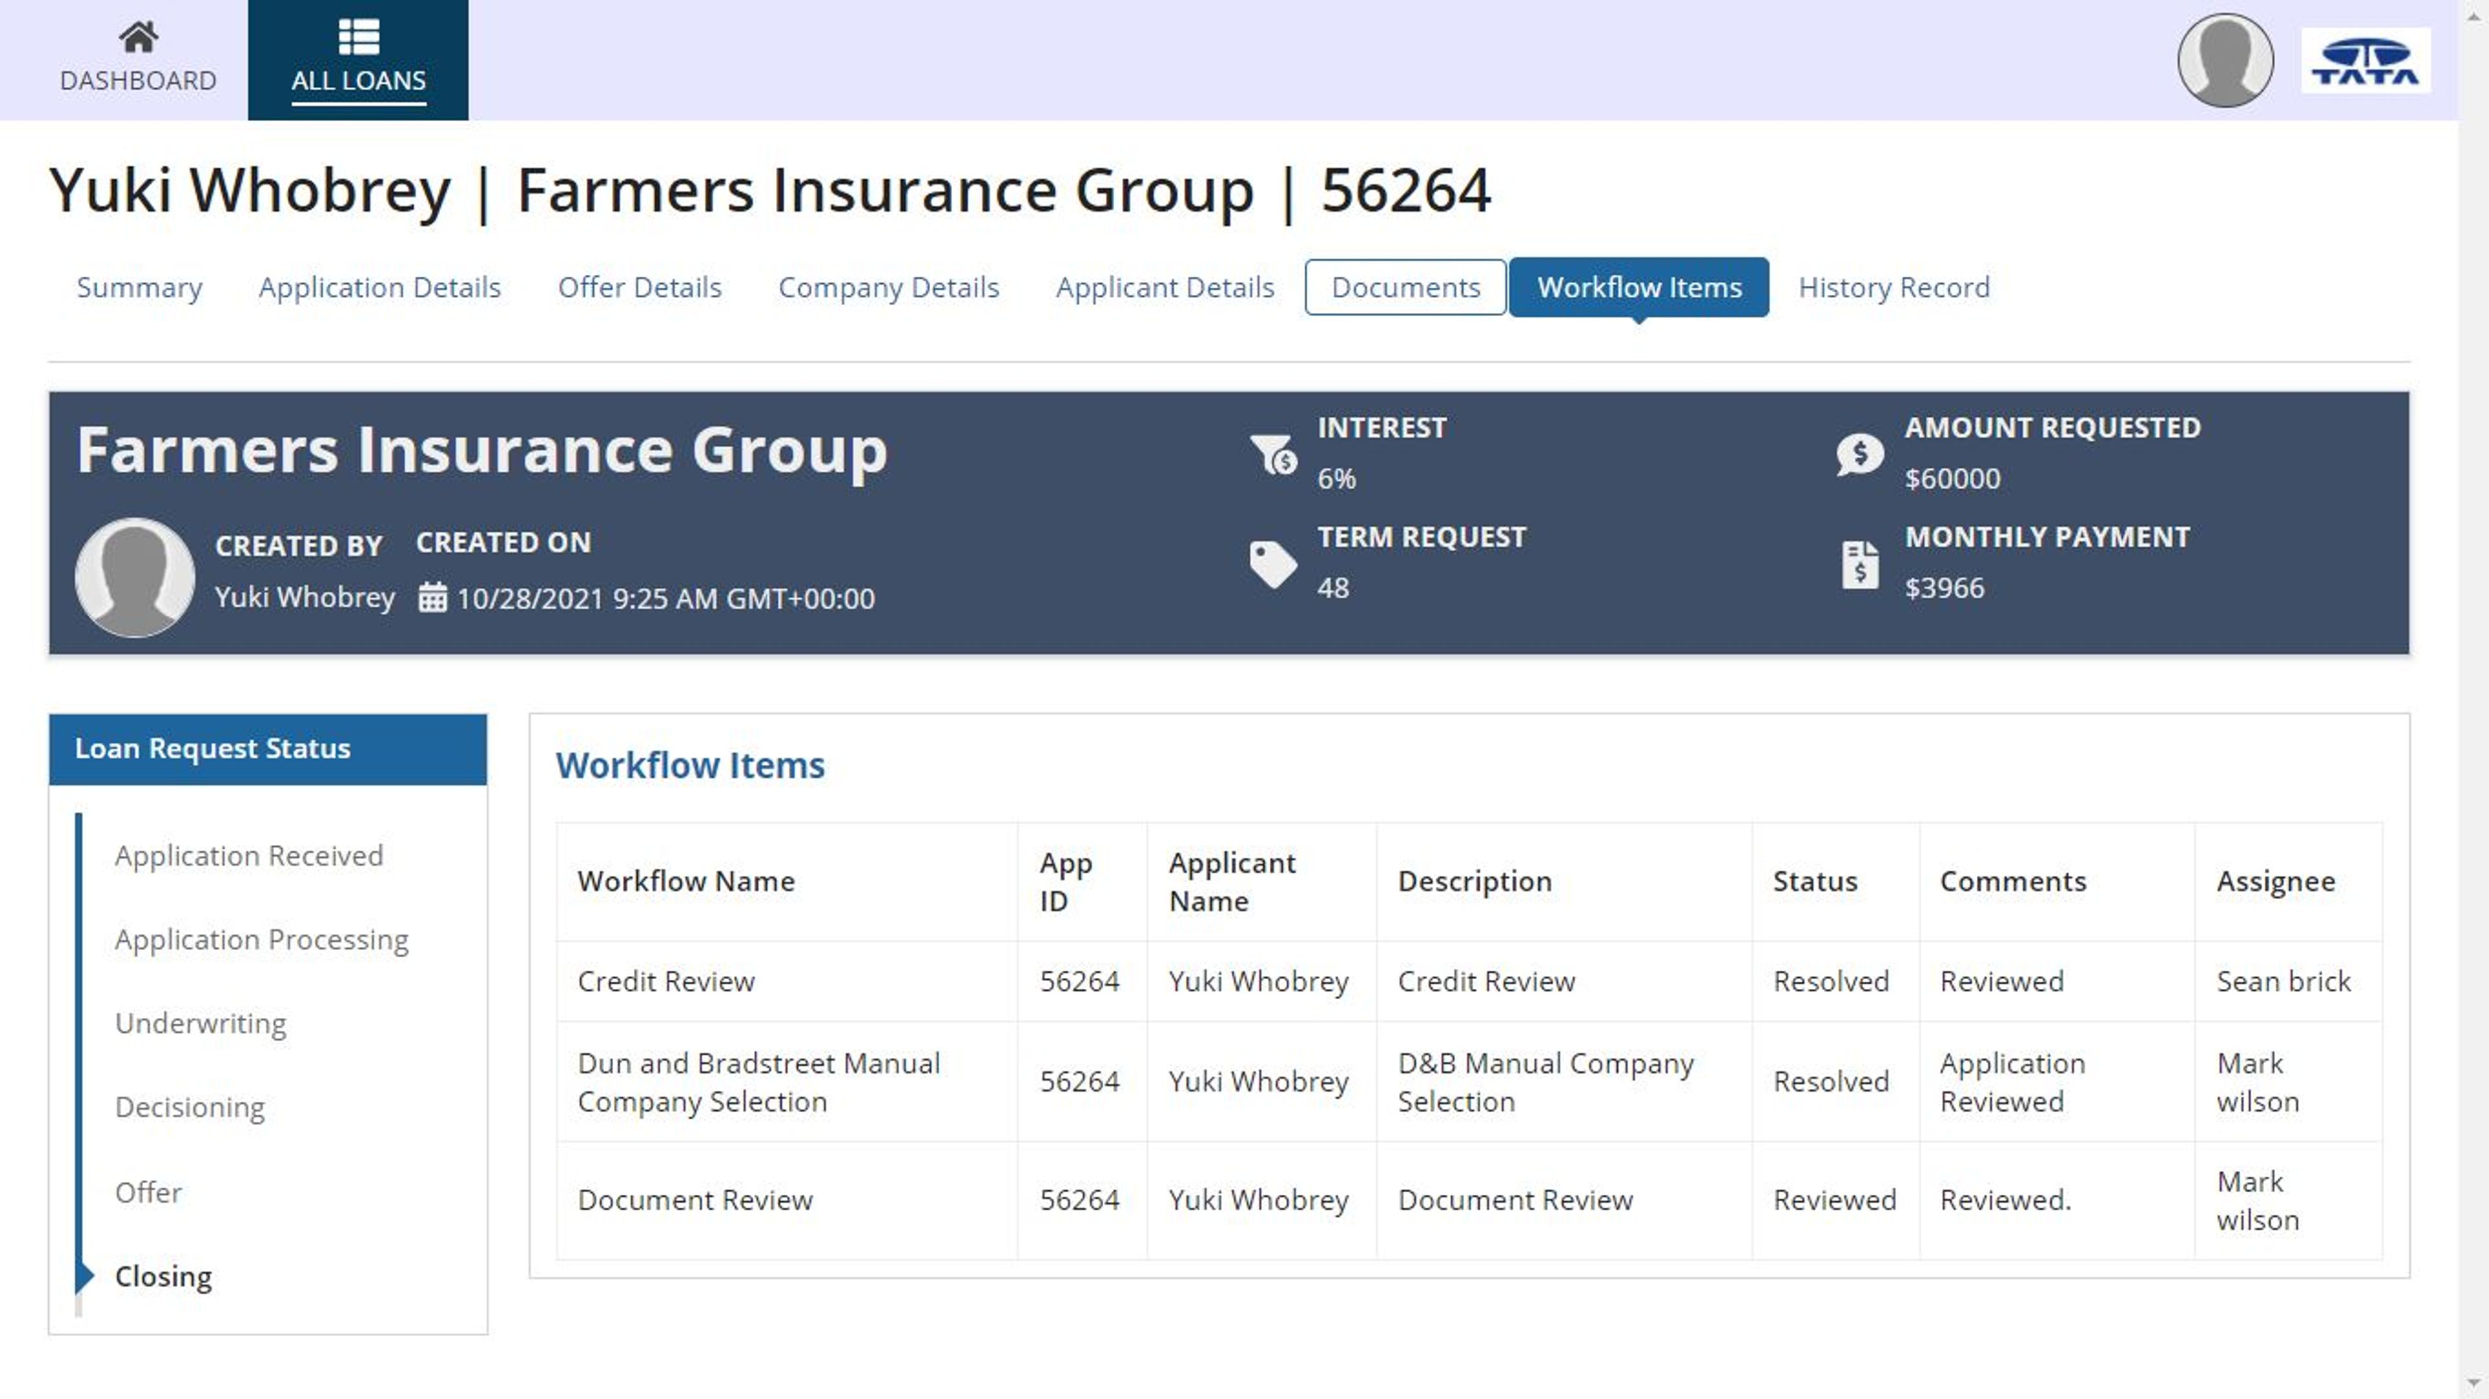Open the user profile avatar in header
This screenshot has width=2489, height=1399.
click(x=2225, y=60)
